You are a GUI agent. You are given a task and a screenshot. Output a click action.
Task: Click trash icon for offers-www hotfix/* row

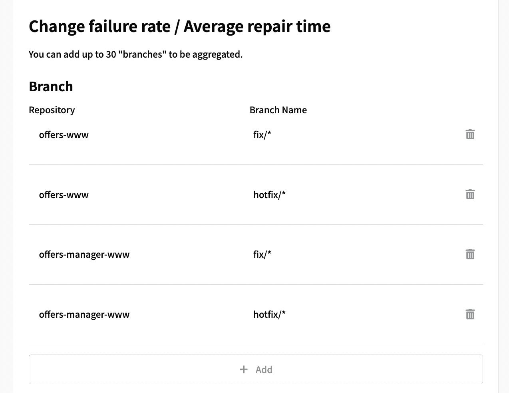point(470,194)
